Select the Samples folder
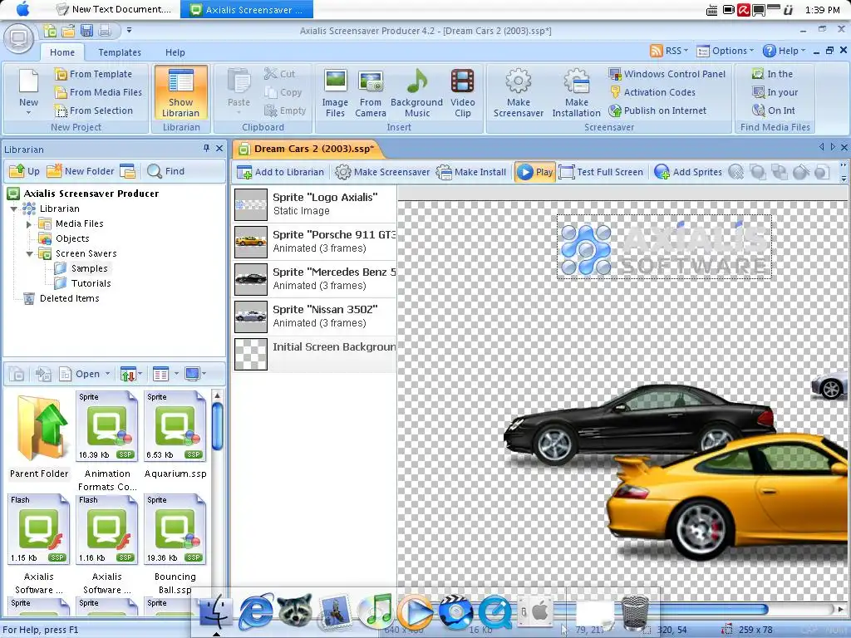The height and width of the screenshot is (638, 851). coord(90,268)
